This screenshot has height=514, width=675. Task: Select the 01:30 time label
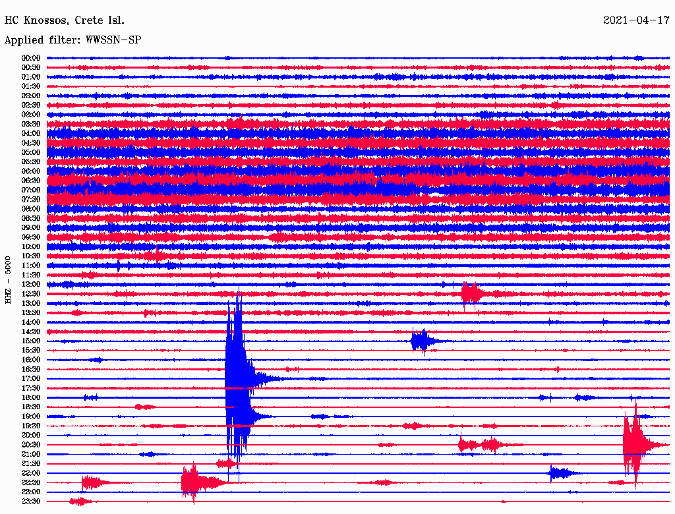coord(31,86)
